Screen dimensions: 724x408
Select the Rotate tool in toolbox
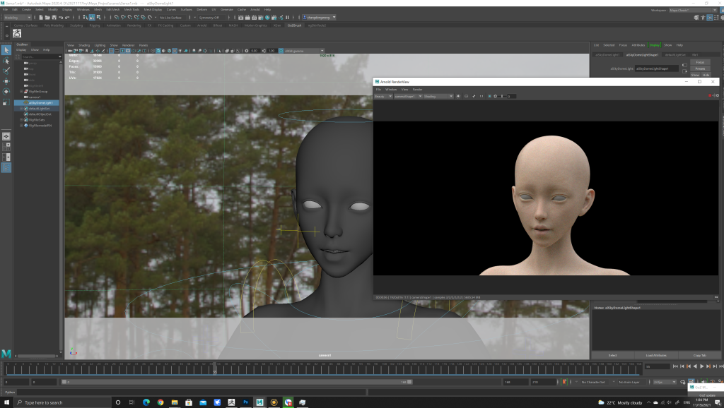[x=6, y=92]
